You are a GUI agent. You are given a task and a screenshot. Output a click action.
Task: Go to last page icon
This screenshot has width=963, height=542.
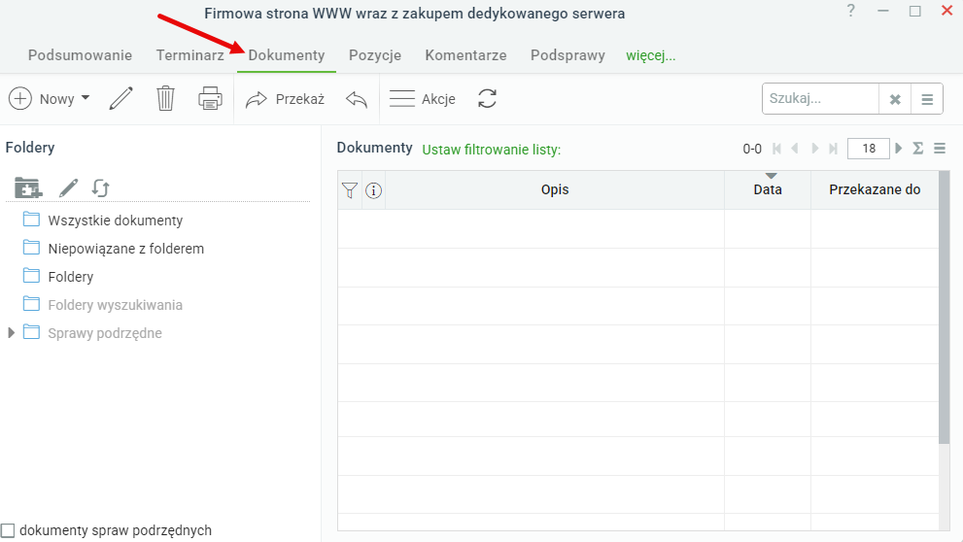pyautogui.click(x=834, y=149)
